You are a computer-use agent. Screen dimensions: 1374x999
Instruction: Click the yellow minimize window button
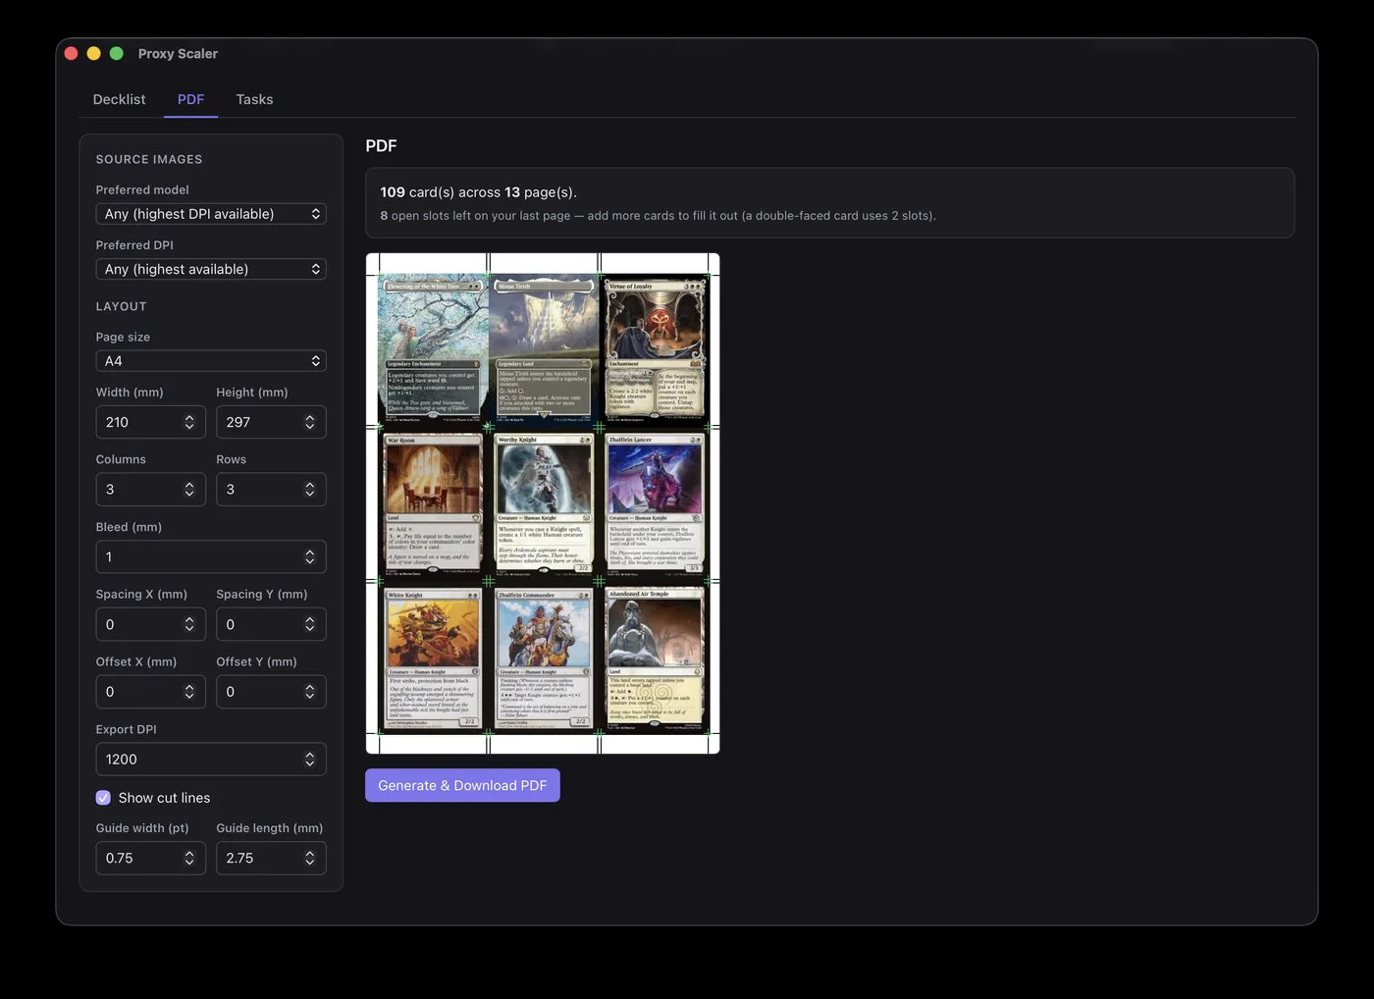[94, 53]
